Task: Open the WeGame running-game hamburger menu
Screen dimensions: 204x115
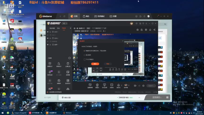Action: [167, 97]
